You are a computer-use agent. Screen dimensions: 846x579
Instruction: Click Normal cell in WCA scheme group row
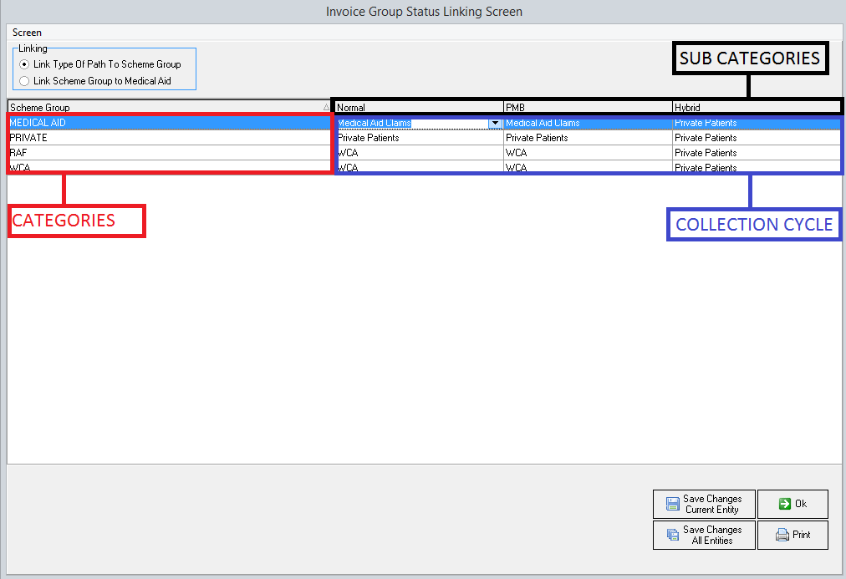pos(419,166)
